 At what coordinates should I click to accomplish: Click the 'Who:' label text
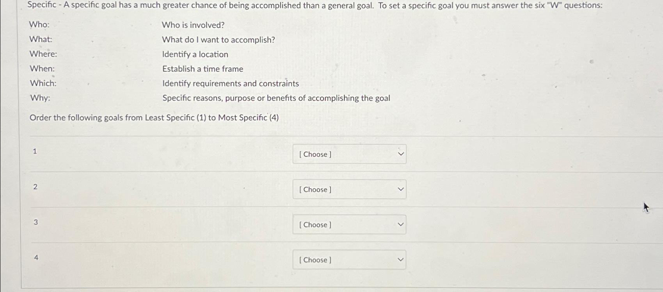[x=39, y=25]
